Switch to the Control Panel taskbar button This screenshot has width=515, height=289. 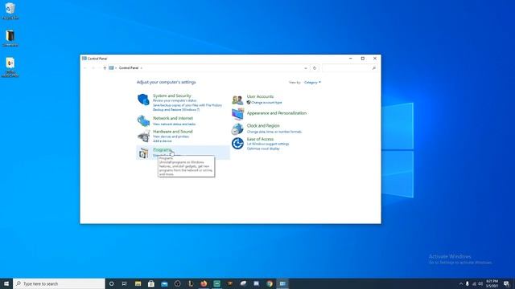(282, 283)
